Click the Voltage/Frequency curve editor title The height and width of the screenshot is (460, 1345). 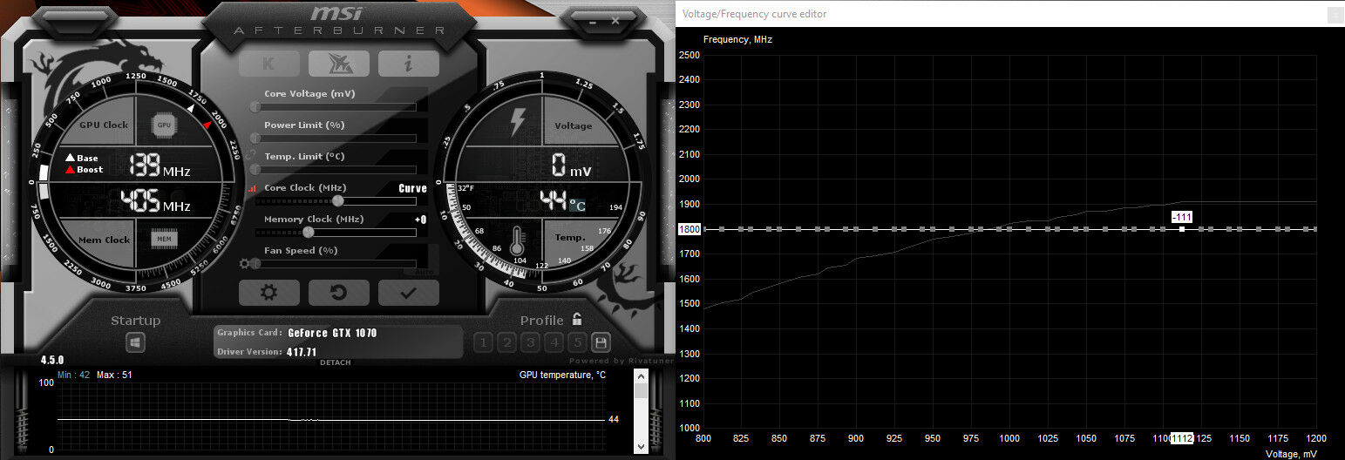pyautogui.click(x=754, y=14)
